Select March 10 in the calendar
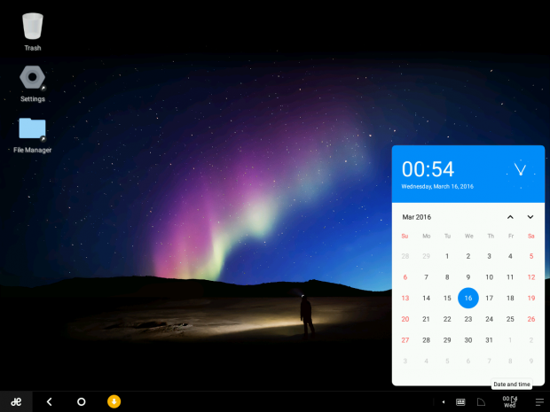The image size is (550, 412). tap(489, 277)
